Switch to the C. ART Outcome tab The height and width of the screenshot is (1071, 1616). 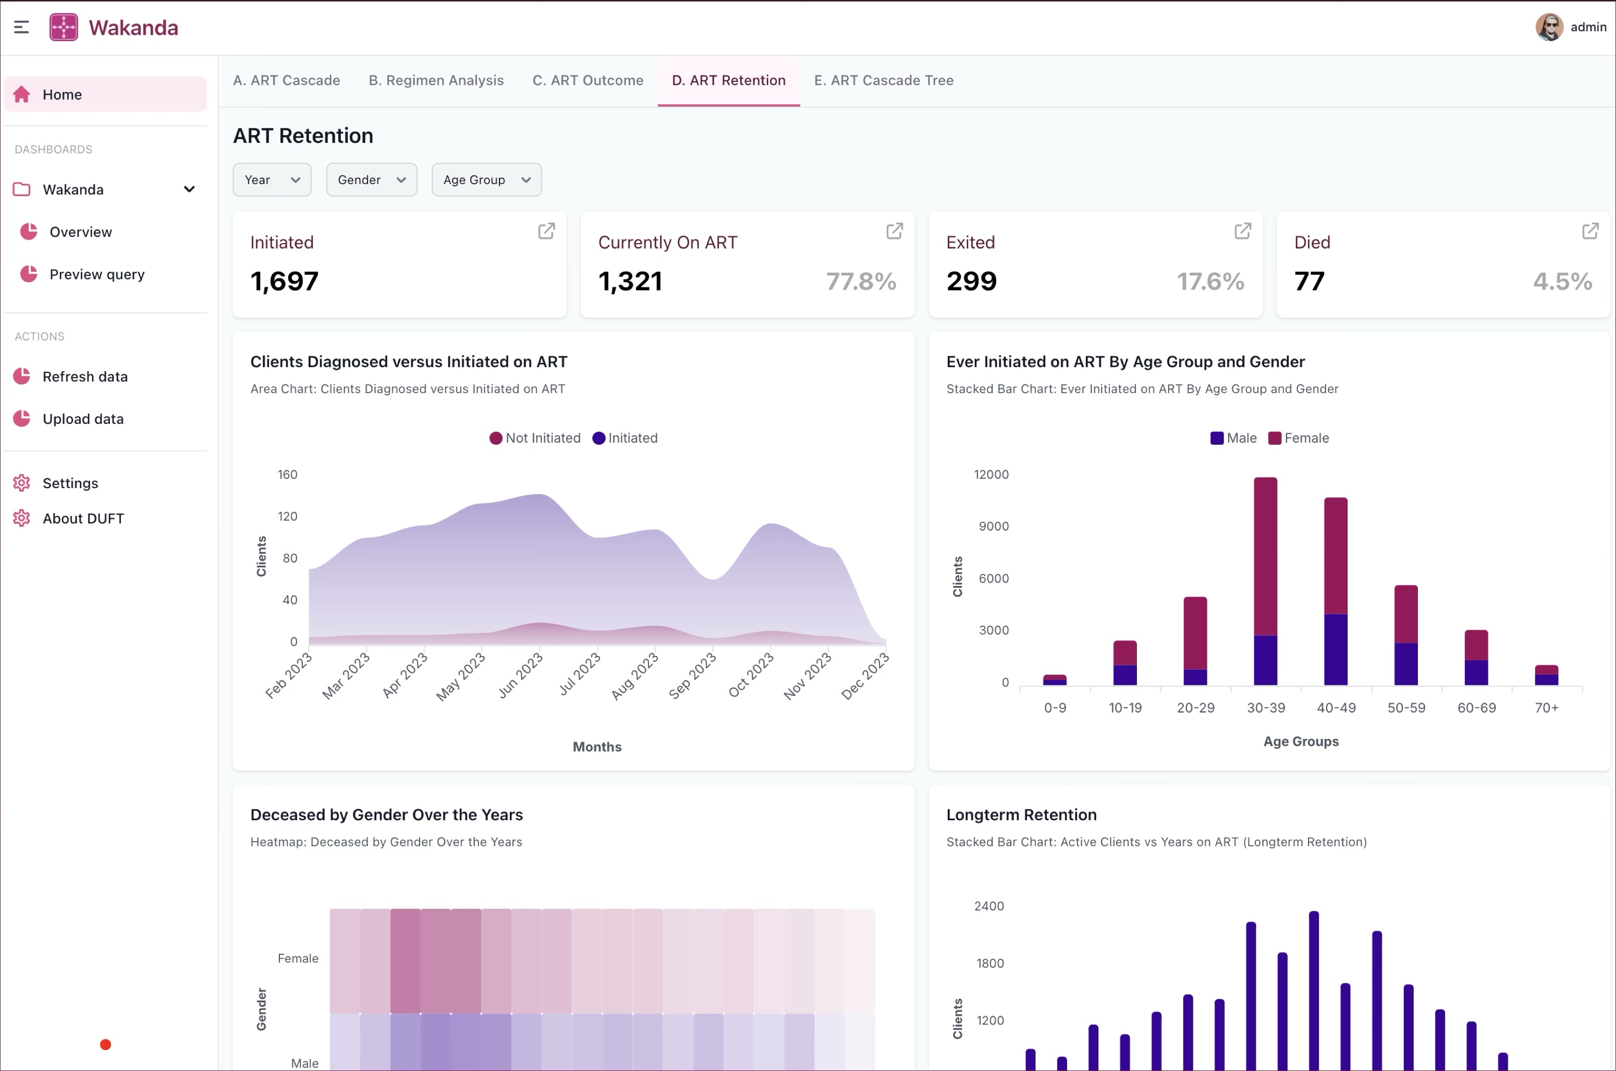[x=588, y=81]
